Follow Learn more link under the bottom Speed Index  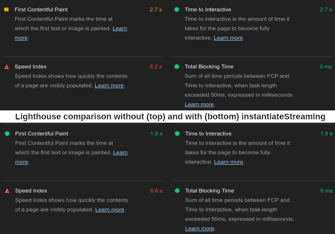click(x=110, y=209)
